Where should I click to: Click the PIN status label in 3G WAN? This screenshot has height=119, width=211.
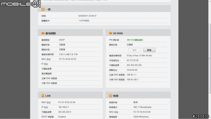(x=114, y=40)
